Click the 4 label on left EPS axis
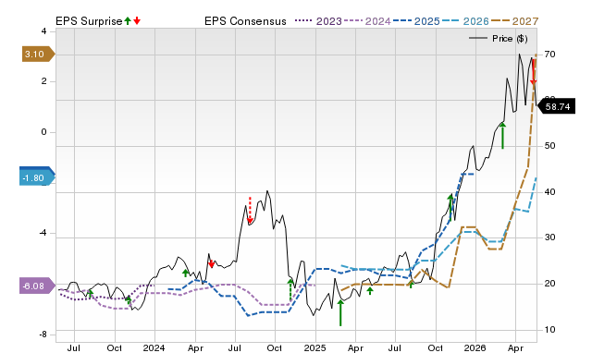Viewport: 592px width, 353px height. tap(43, 31)
